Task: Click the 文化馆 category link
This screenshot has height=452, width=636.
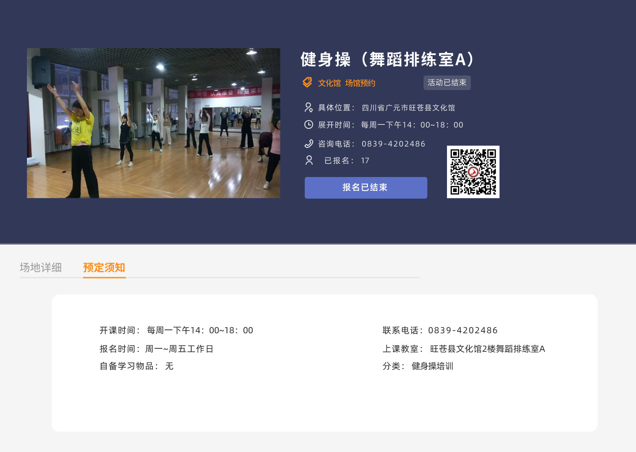Action: pos(329,83)
